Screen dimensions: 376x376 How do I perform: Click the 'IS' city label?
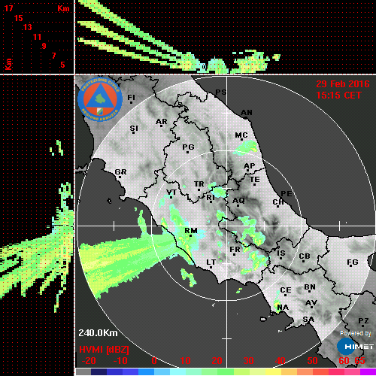281,253
